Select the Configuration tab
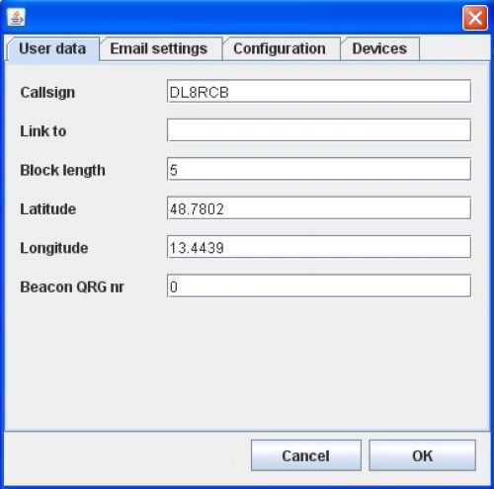This screenshot has width=494, height=489. click(282, 49)
